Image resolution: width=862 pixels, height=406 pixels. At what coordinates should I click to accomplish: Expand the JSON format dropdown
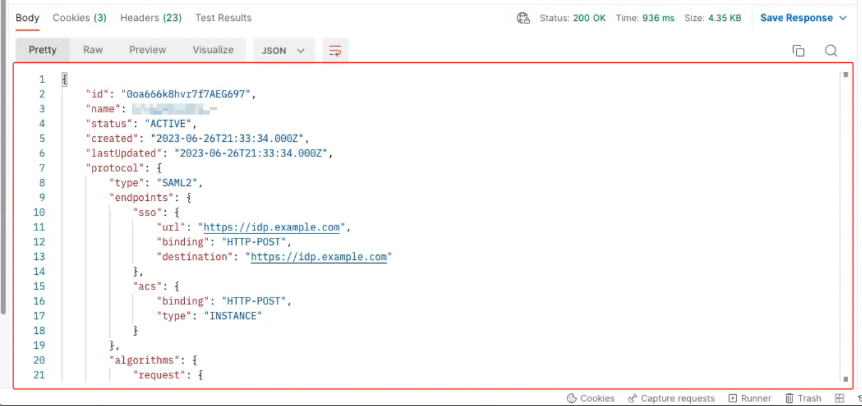(x=283, y=51)
